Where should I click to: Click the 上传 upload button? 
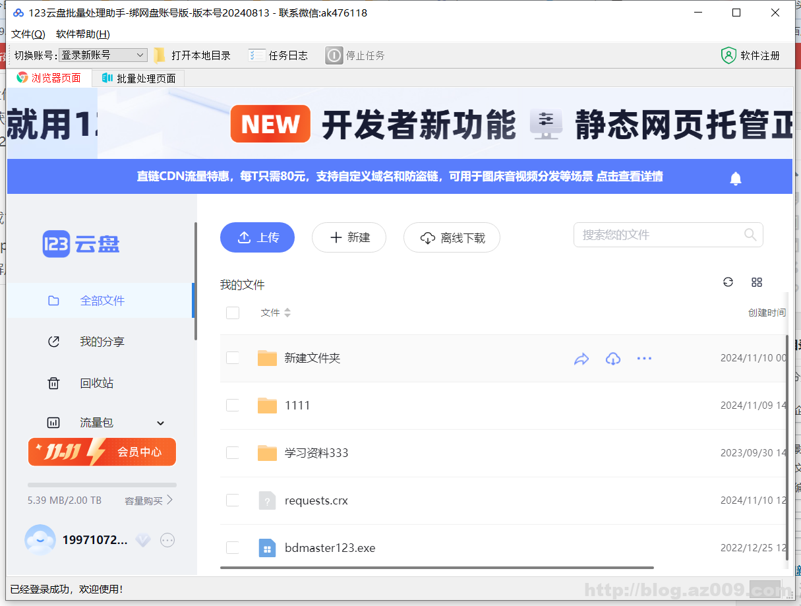[x=257, y=237]
